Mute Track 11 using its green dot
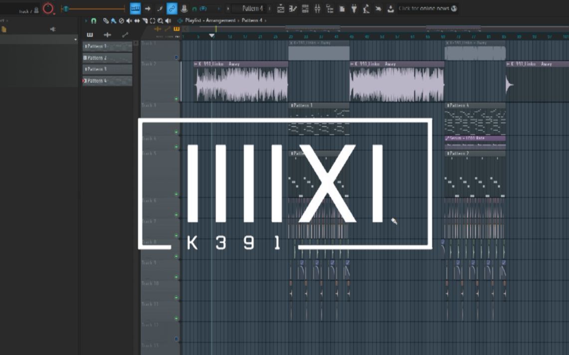 pyautogui.click(x=177, y=319)
